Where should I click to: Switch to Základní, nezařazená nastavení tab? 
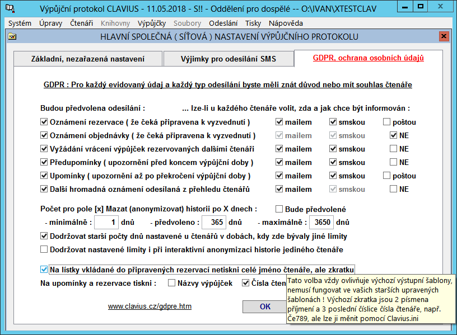coord(88,59)
